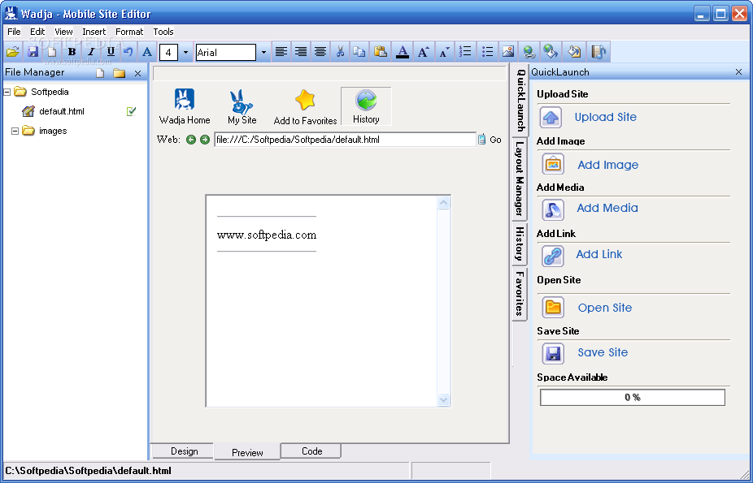Click the open folder toolbar icon
This screenshot has width=753, height=483.
13,52
